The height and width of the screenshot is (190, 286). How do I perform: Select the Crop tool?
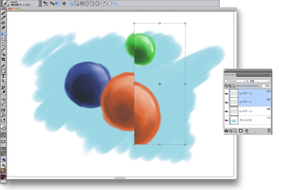coord(3,59)
